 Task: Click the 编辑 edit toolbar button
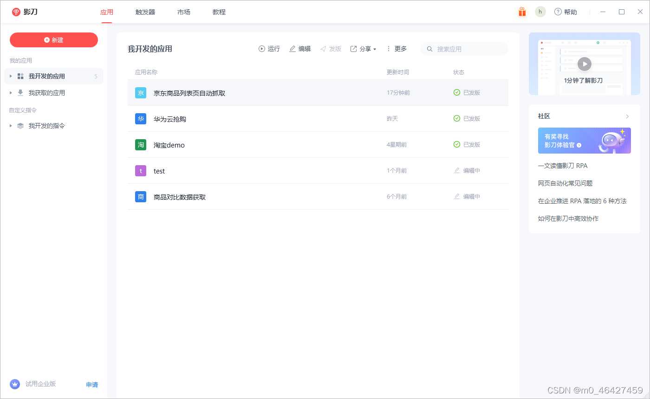(300, 49)
